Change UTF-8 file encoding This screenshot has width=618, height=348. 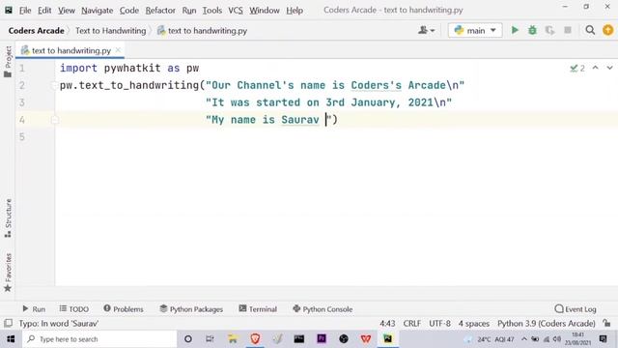[439, 324]
